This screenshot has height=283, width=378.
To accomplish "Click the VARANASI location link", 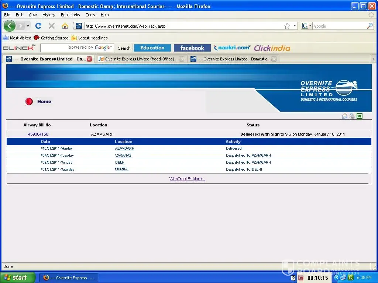I will point(124,156).
